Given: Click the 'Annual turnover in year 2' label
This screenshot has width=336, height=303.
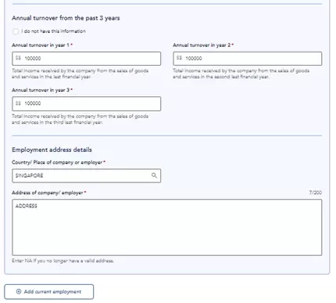Looking at the screenshot, I should click(x=202, y=45).
